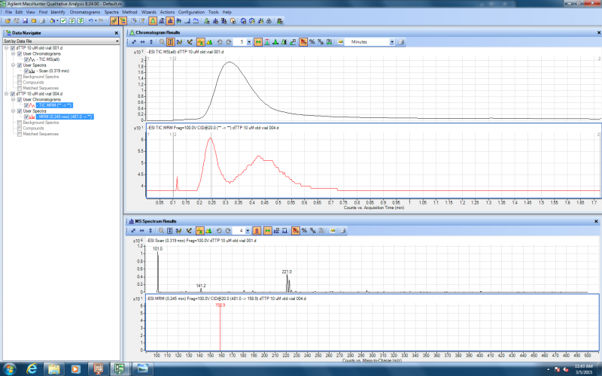This screenshot has height=376, width=602.
Task: Uncheck the TIC MS(all) chromatogram checkbox
Action: [26, 59]
